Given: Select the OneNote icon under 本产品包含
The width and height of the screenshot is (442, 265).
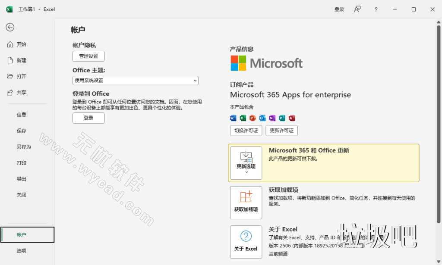Looking at the screenshot, I should [x=271, y=118].
